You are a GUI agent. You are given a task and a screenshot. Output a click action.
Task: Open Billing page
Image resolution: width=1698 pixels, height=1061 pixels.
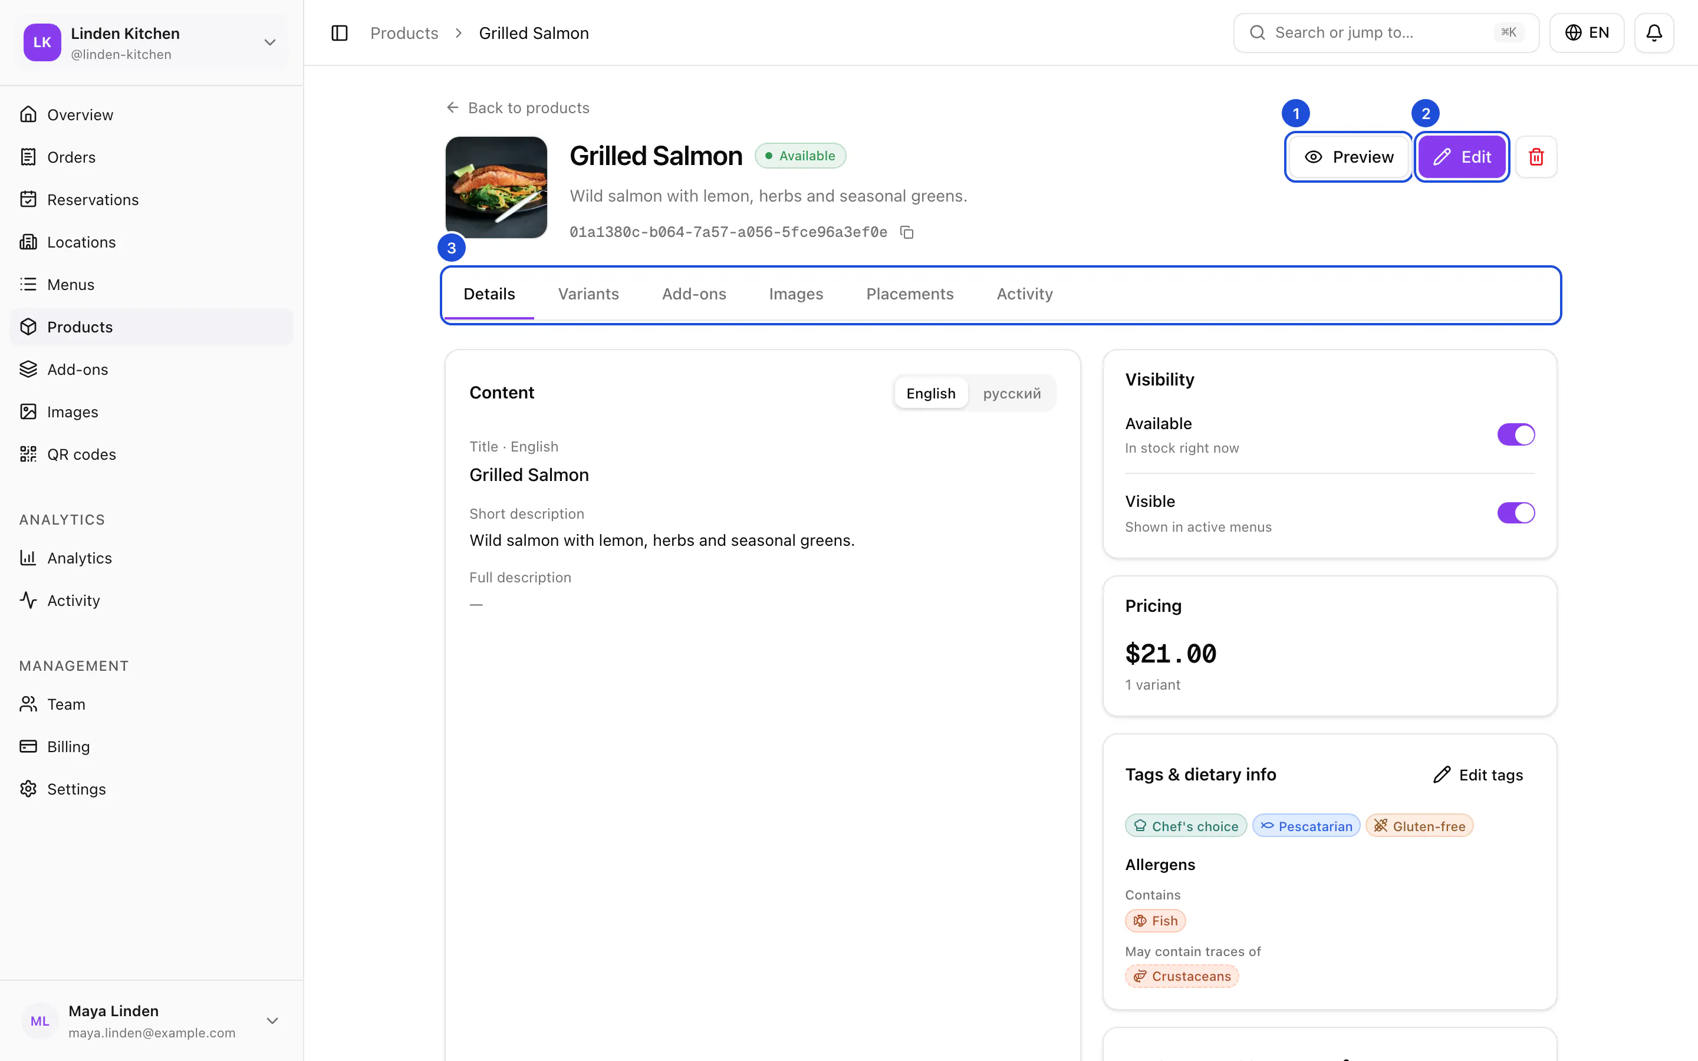coord(152,747)
